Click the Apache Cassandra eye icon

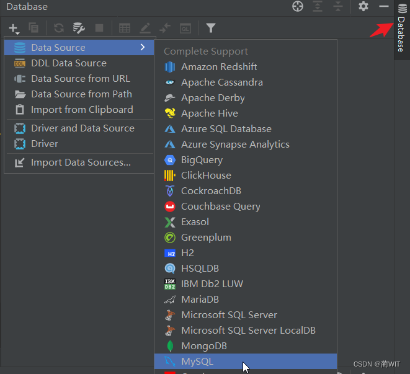(170, 82)
